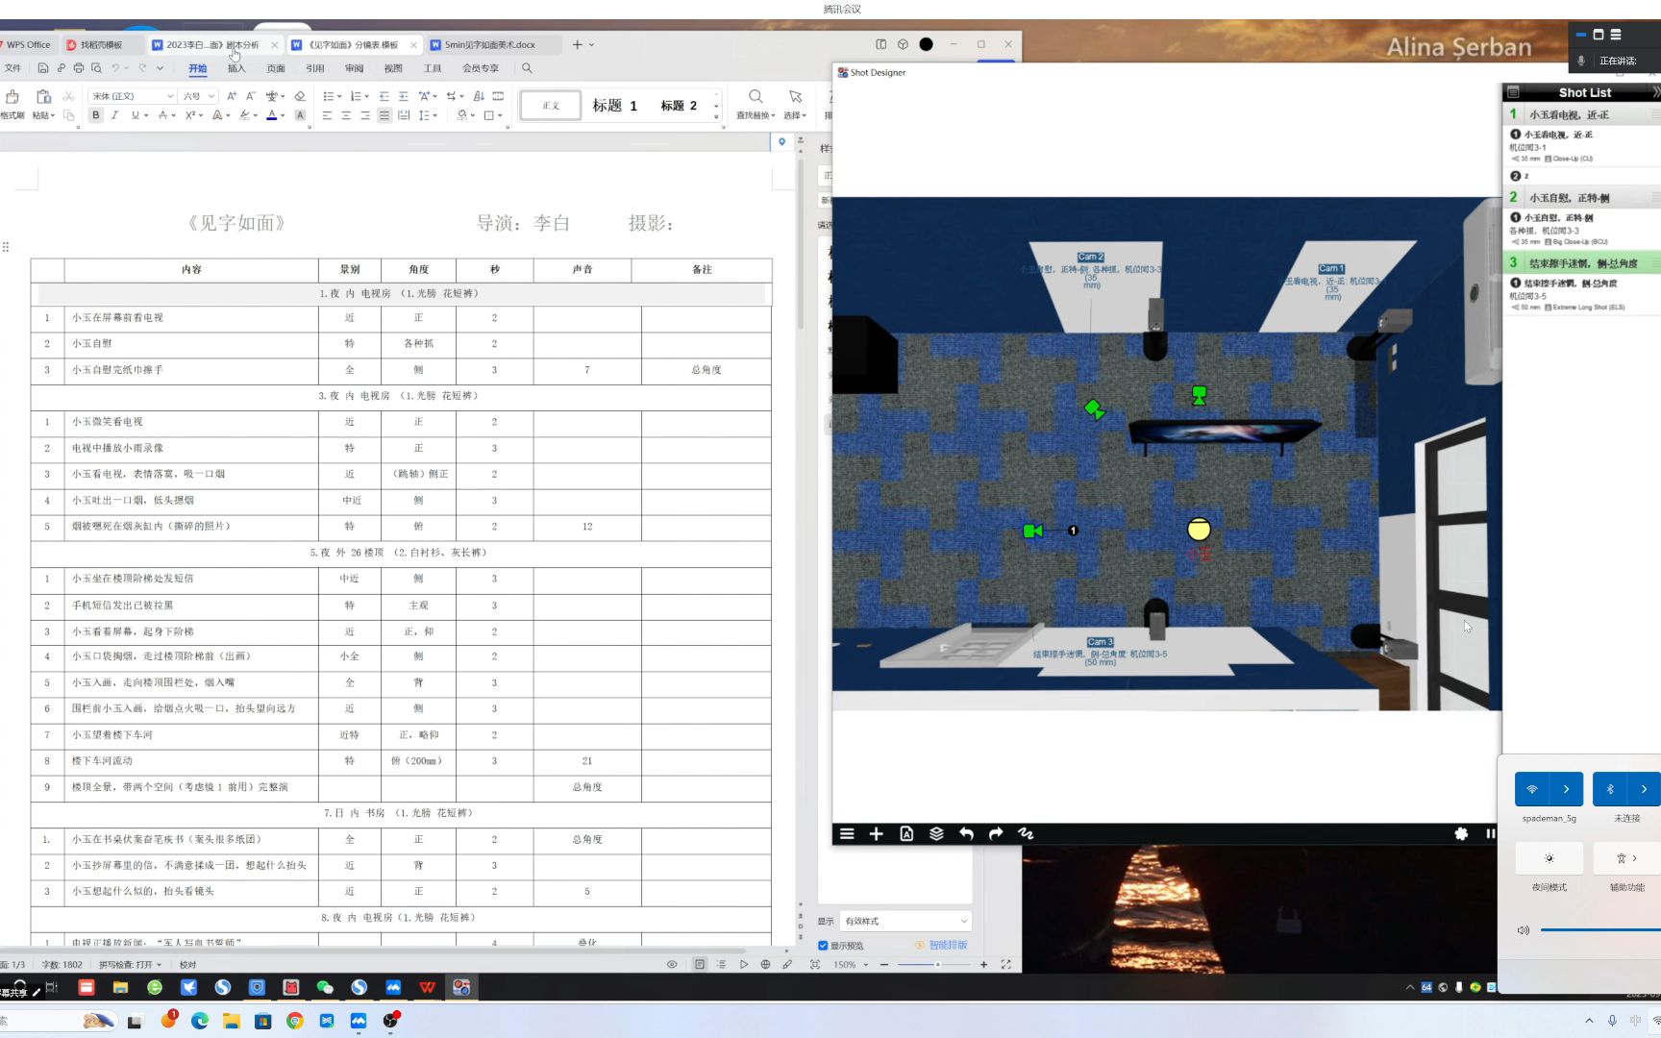Select shot 3 结束撸手迷惘 in Shot List
This screenshot has width=1661, height=1038.
[x=1581, y=262]
